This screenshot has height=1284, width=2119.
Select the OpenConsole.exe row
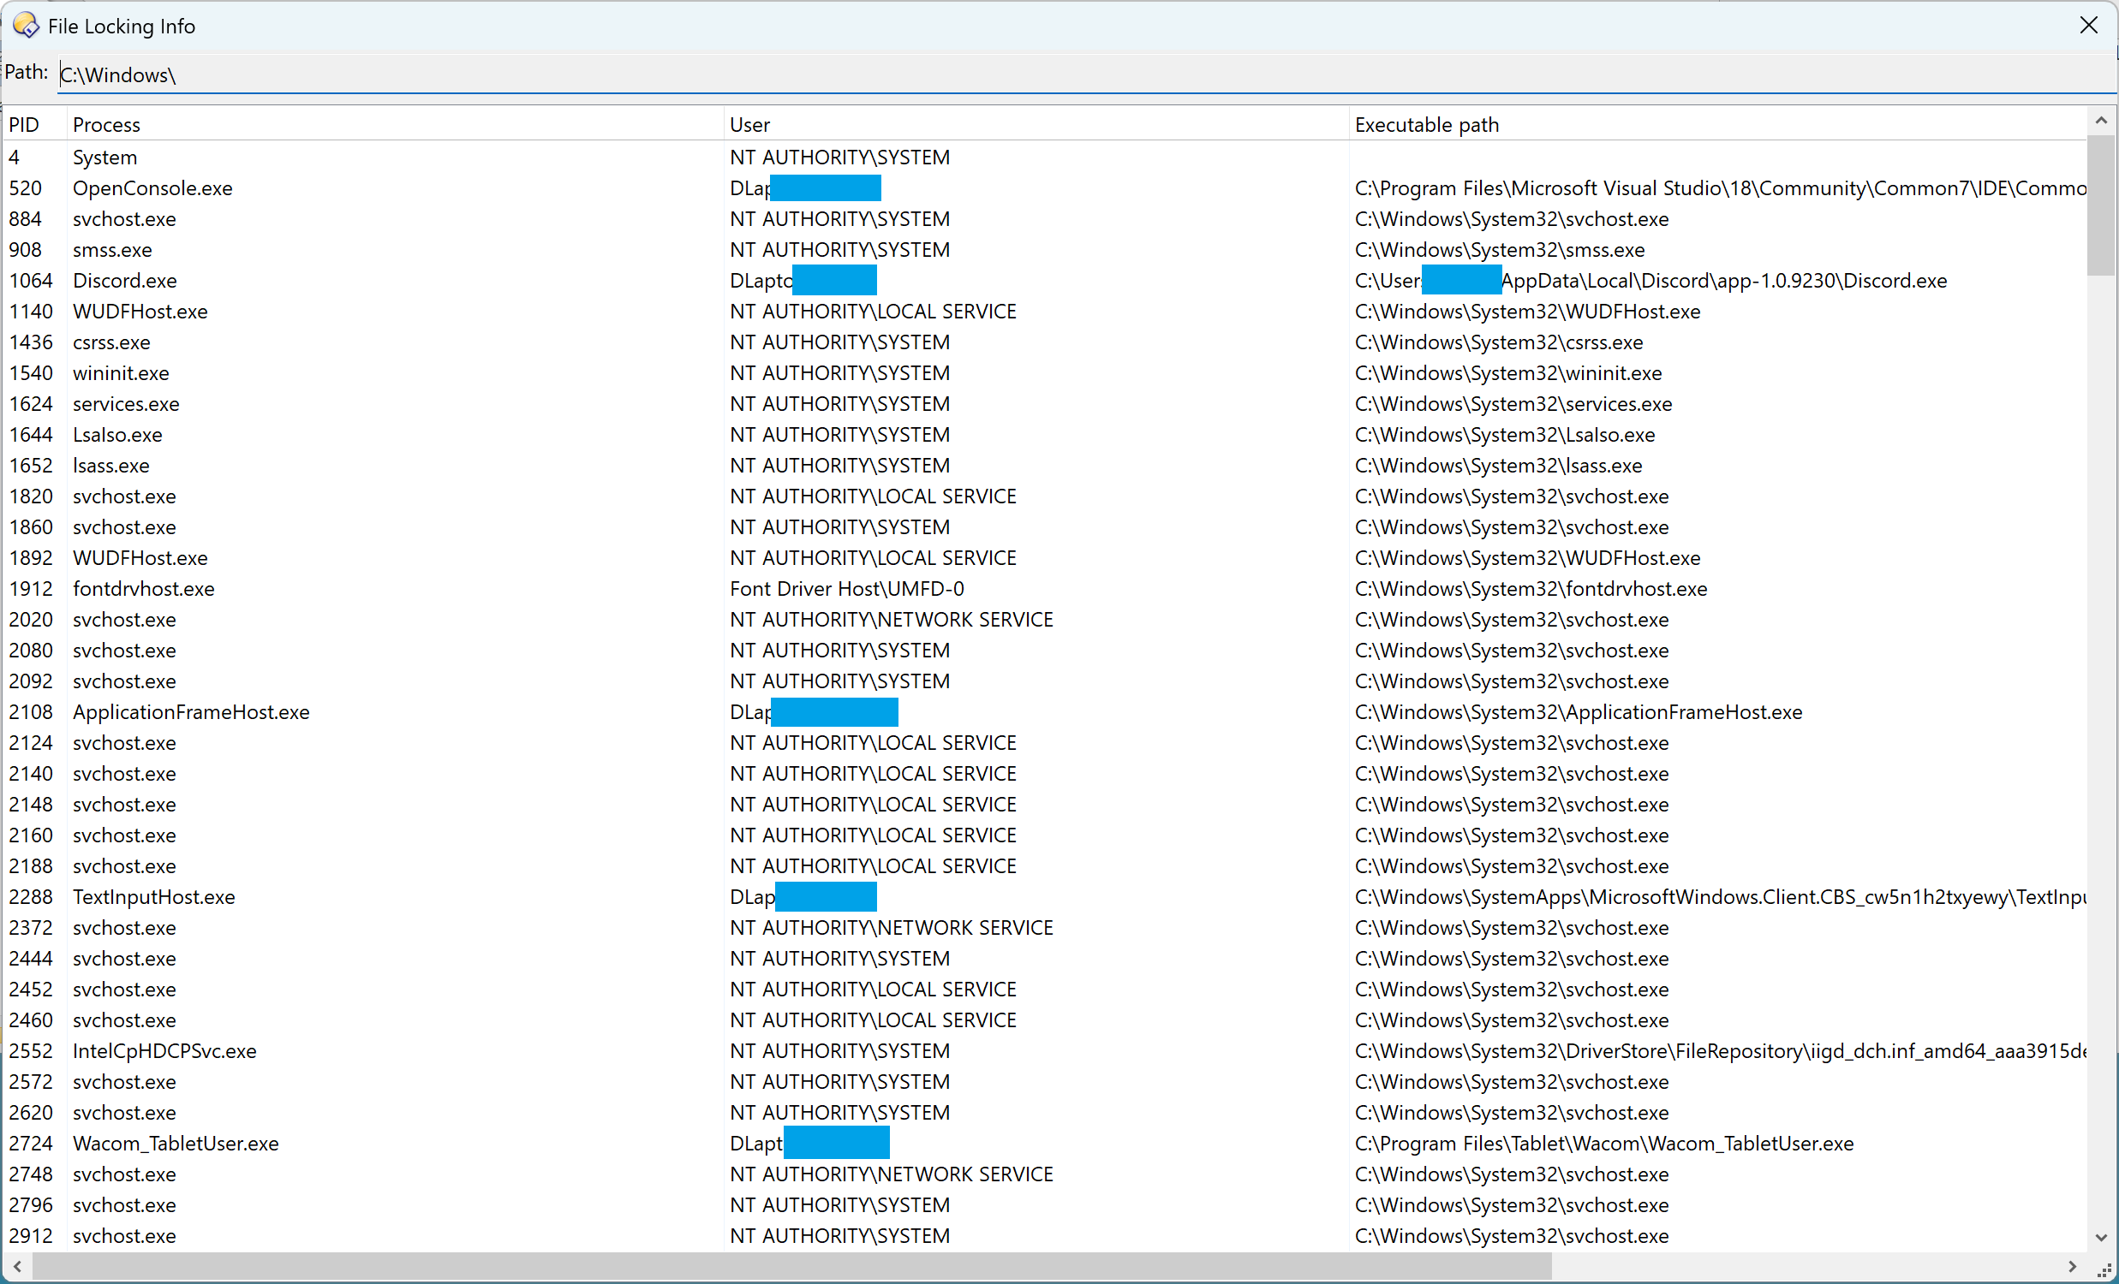[152, 188]
